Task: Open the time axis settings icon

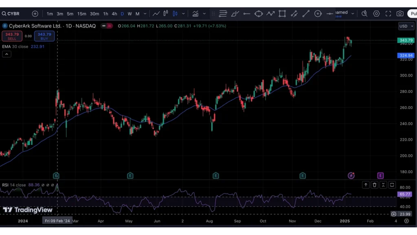Action: tap(406, 221)
